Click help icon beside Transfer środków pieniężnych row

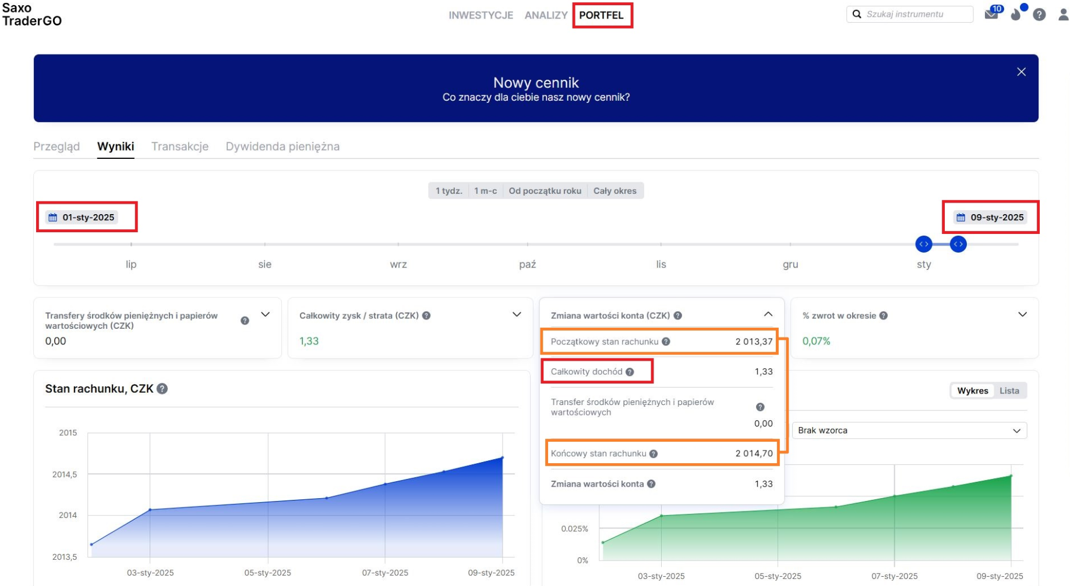pos(760,407)
